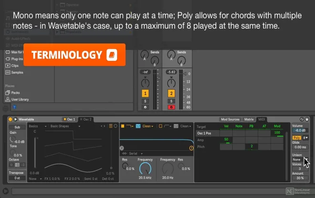Open User Library under Places
Screen dimensions: 315x198
(x=17, y=99)
